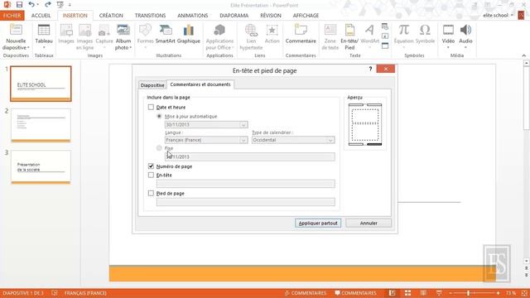
Task: Expand the elite school account menu
Action: 499,15
